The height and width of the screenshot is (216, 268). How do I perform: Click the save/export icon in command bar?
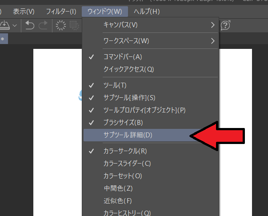point(4,25)
